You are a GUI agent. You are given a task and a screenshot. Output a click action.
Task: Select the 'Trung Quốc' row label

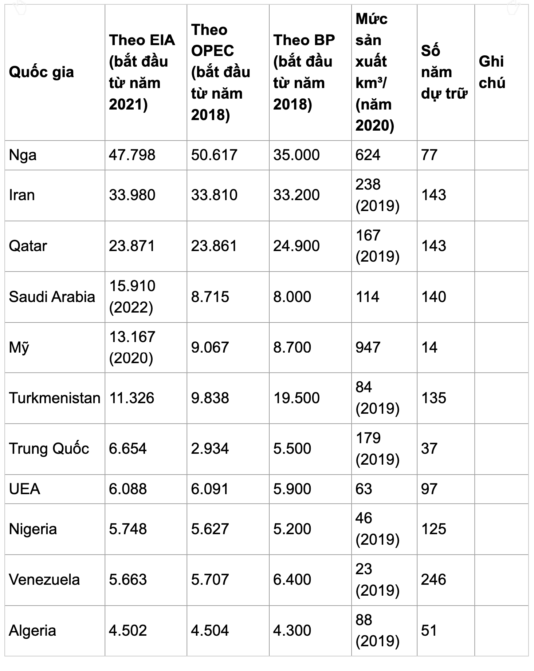pos(55,449)
